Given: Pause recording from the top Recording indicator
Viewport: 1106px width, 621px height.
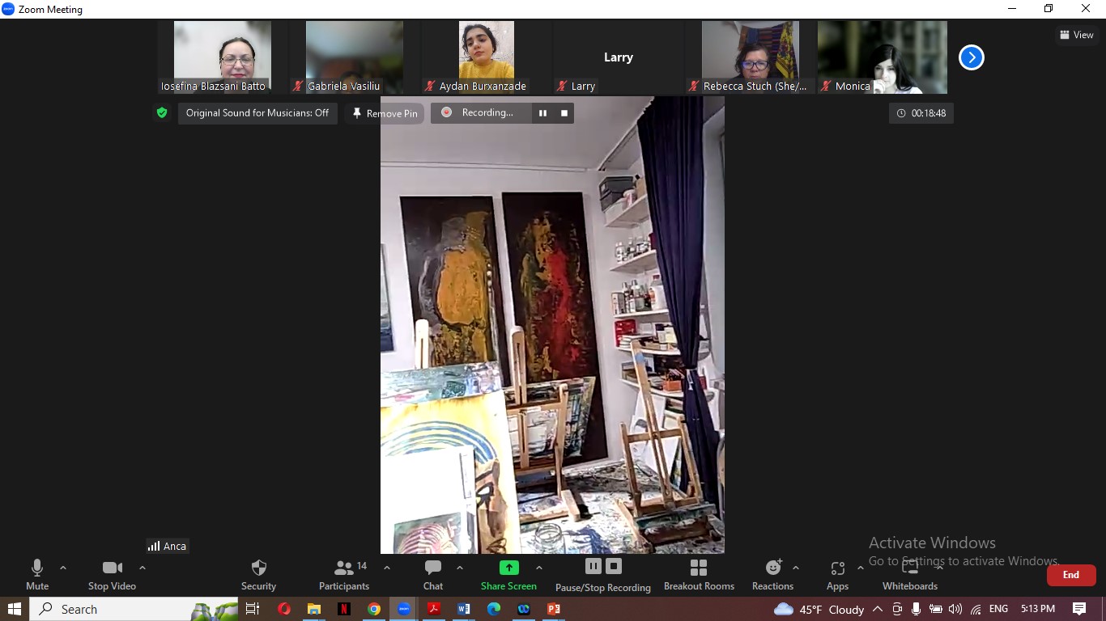Looking at the screenshot, I should pyautogui.click(x=542, y=113).
